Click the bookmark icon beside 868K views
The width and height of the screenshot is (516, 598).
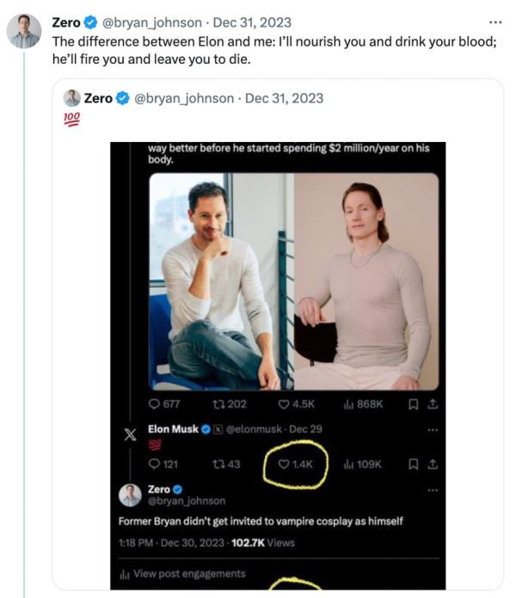(413, 404)
